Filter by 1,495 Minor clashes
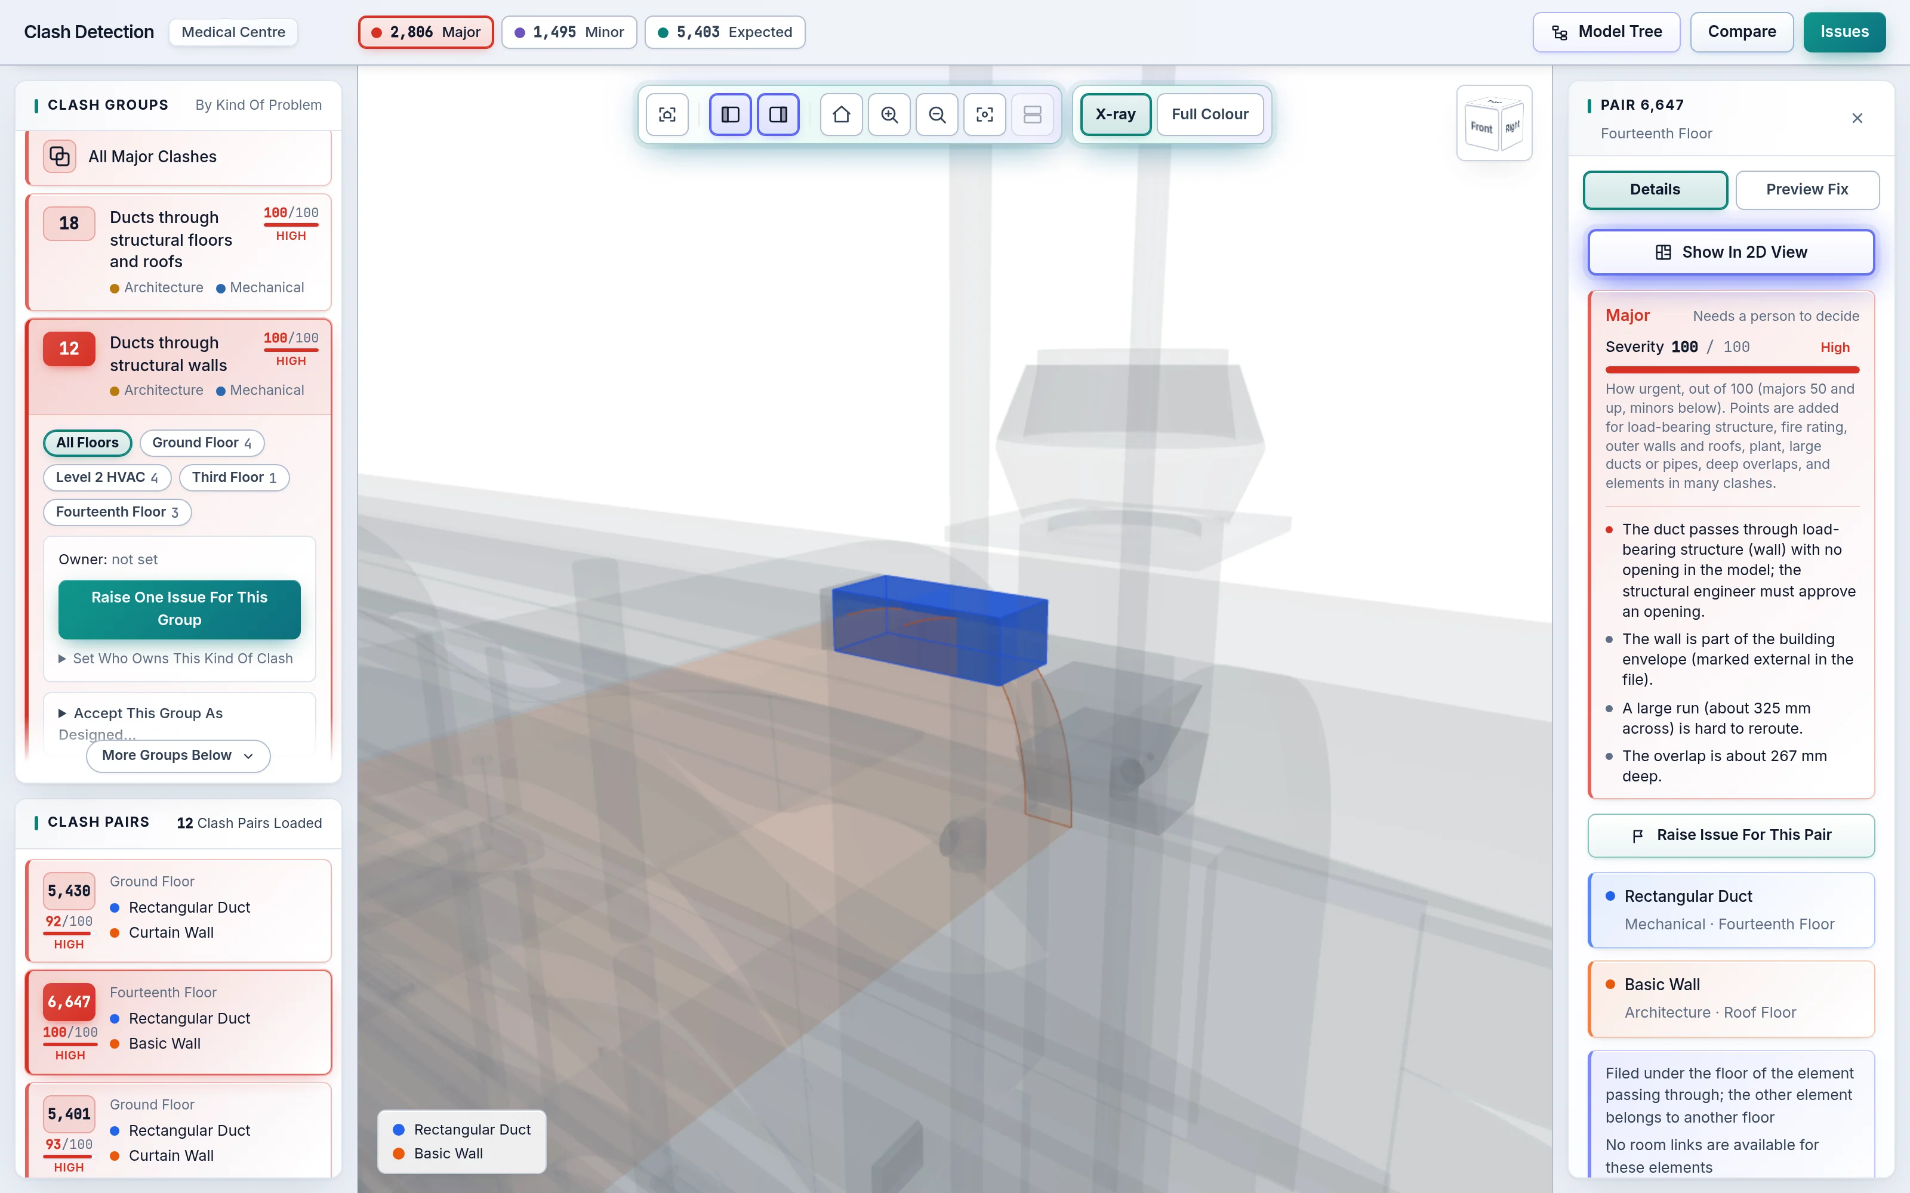 569,32
